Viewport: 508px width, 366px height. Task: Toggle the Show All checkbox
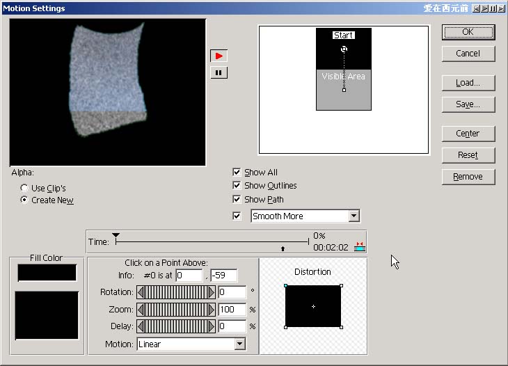pos(237,172)
